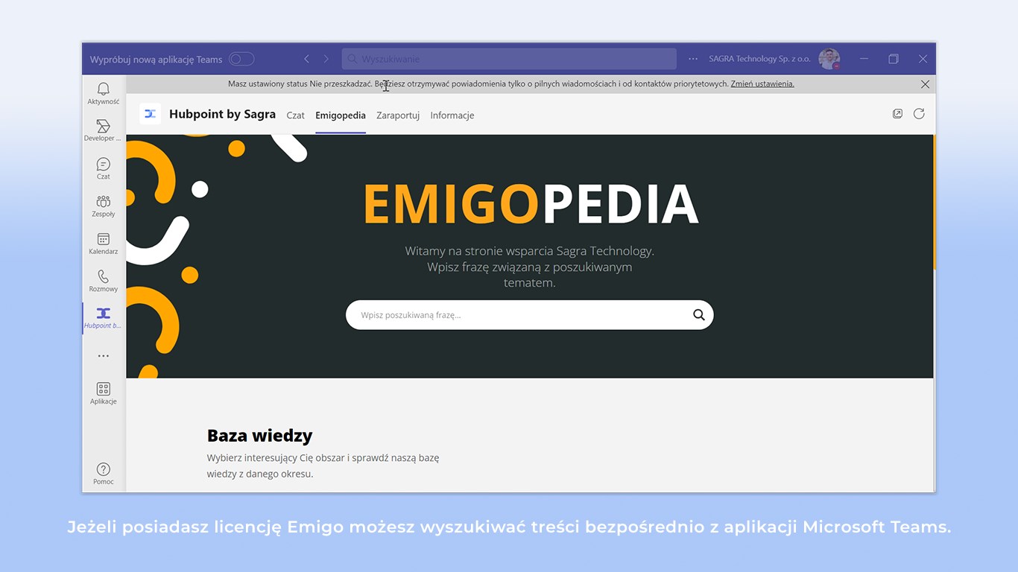Pop out the app in new window
This screenshot has height=572, width=1018.
(x=897, y=114)
